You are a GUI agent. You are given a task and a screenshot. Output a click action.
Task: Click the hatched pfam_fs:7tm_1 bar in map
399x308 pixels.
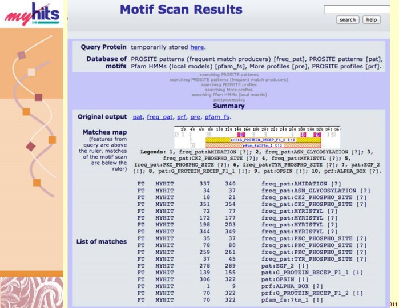point(263,145)
